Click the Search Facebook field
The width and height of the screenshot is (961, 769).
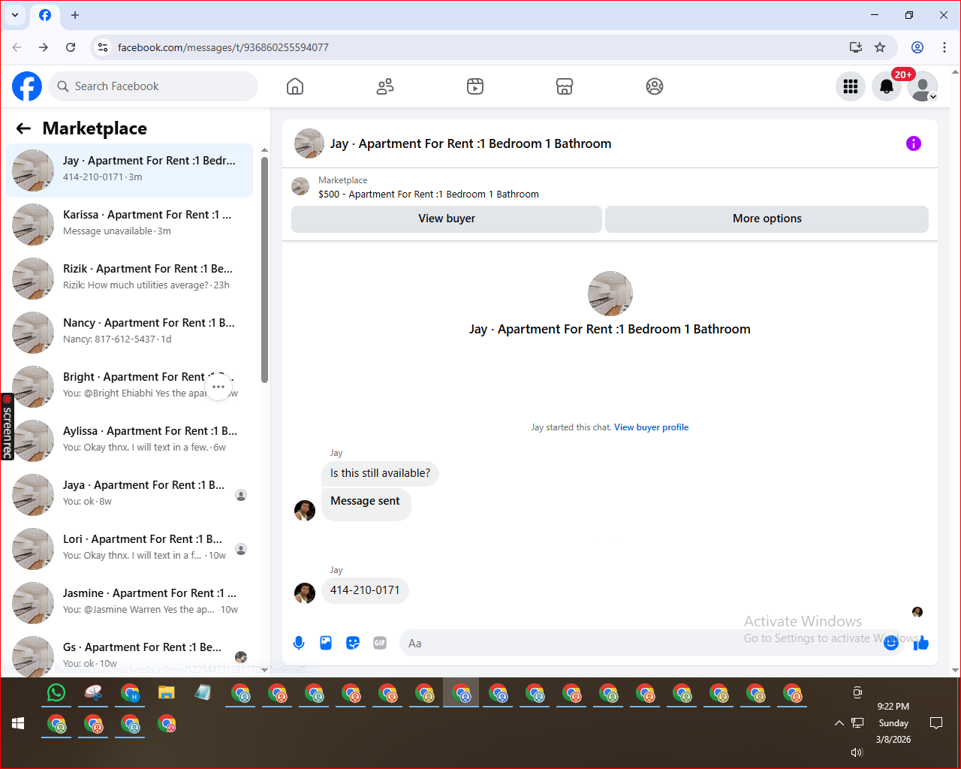(x=153, y=86)
